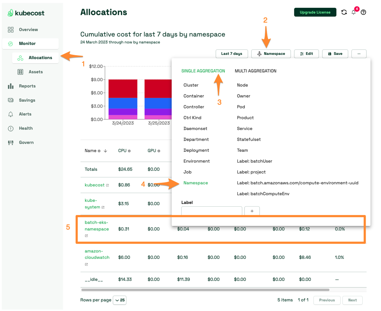
Task: Change Rows per page via the 25 dropdown
Action: (120, 300)
